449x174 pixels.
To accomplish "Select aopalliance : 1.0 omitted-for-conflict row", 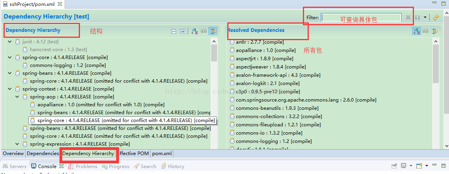I will [x=101, y=105].
